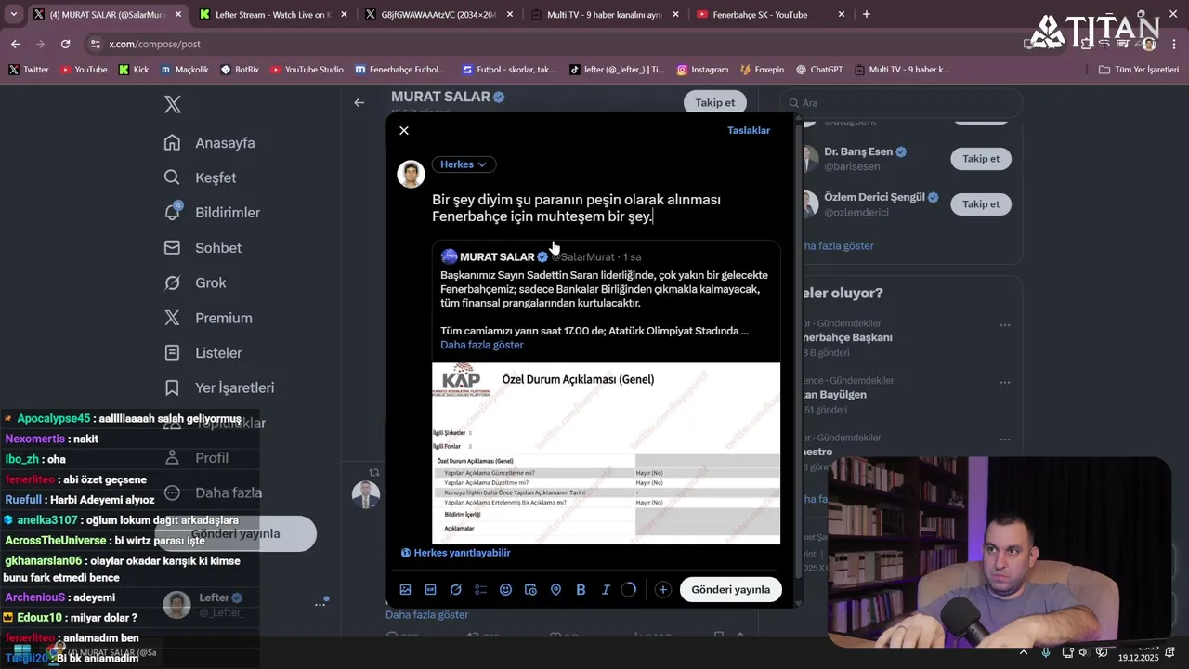1189x669 pixels.
Task: Switch to G8jfGWAWAAAtzVC image tab
Action: [438, 15]
